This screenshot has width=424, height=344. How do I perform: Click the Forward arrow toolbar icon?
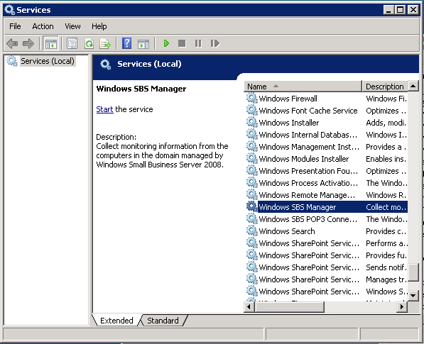pyautogui.click(x=28, y=43)
